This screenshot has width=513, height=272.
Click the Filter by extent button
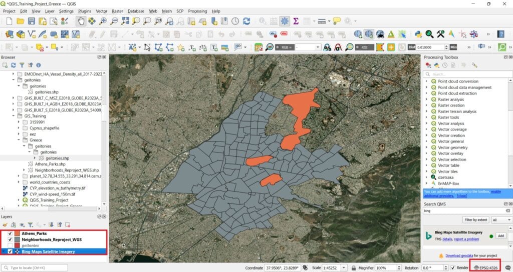(x=476, y=220)
